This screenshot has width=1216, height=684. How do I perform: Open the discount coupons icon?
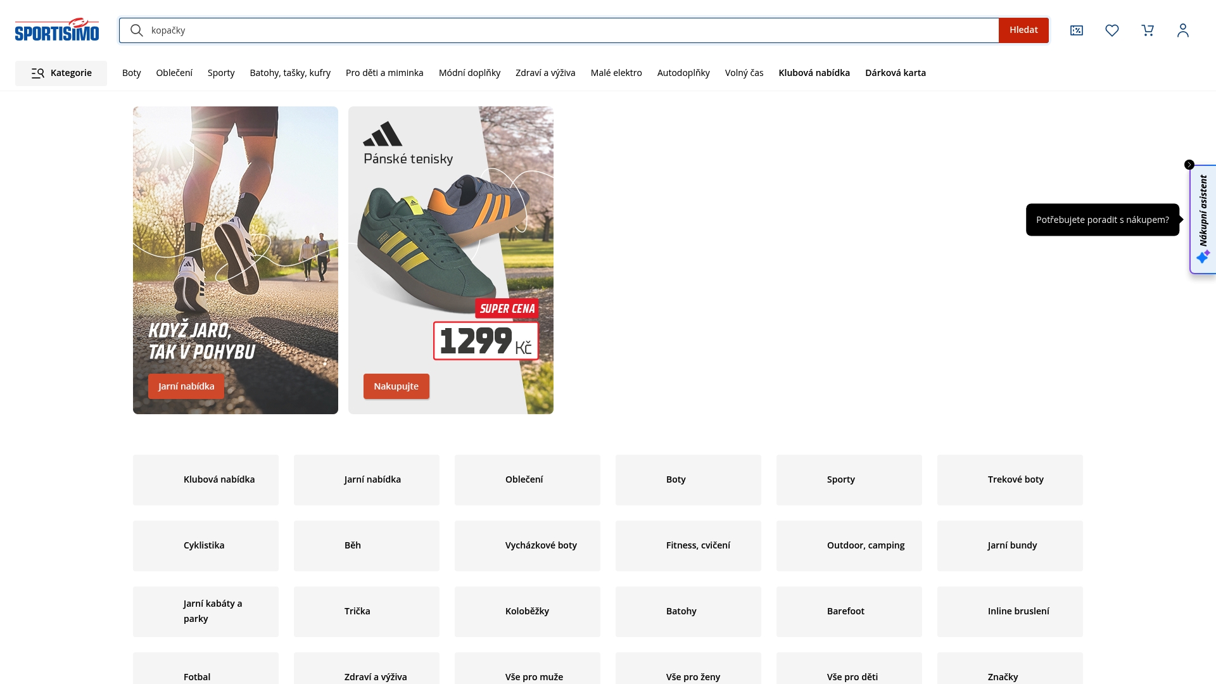1076,30
